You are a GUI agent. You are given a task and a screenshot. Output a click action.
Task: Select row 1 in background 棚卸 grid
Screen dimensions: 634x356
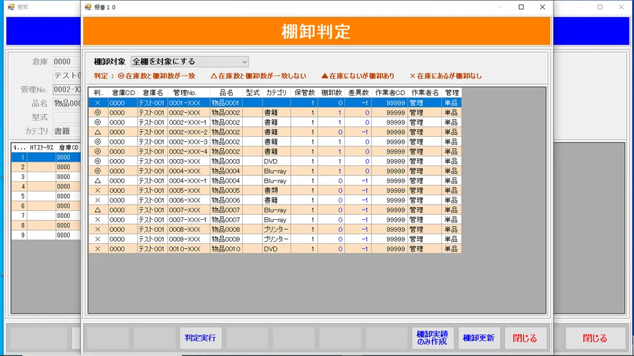pos(46,157)
